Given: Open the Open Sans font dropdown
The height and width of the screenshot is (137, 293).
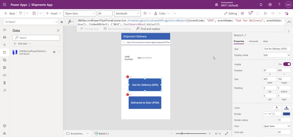Looking at the screenshot, I should (80, 13).
